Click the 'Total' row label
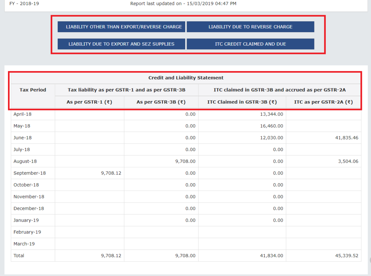The image size is (371, 276). point(19,256)
